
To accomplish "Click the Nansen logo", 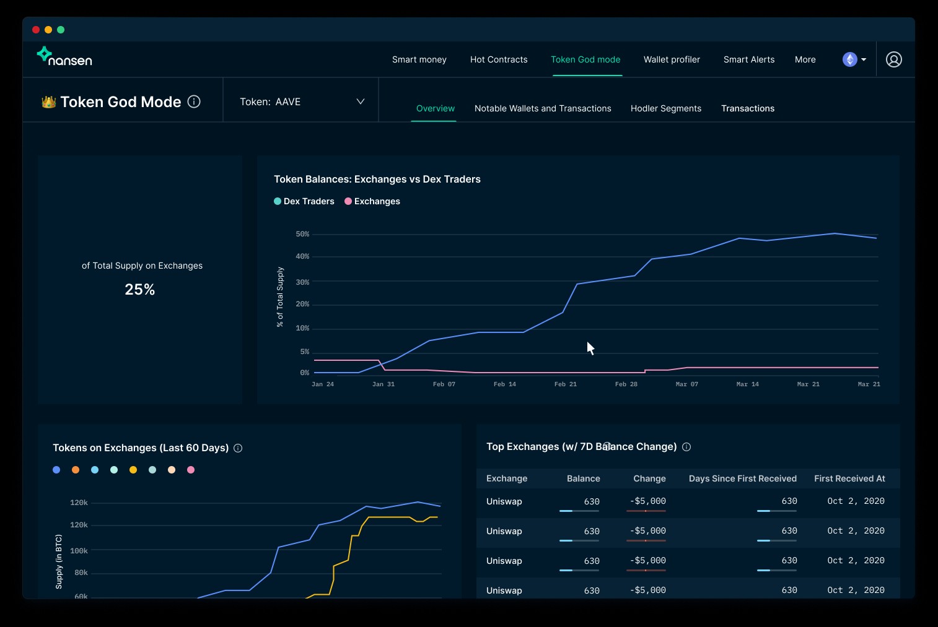I will [64, 56].
